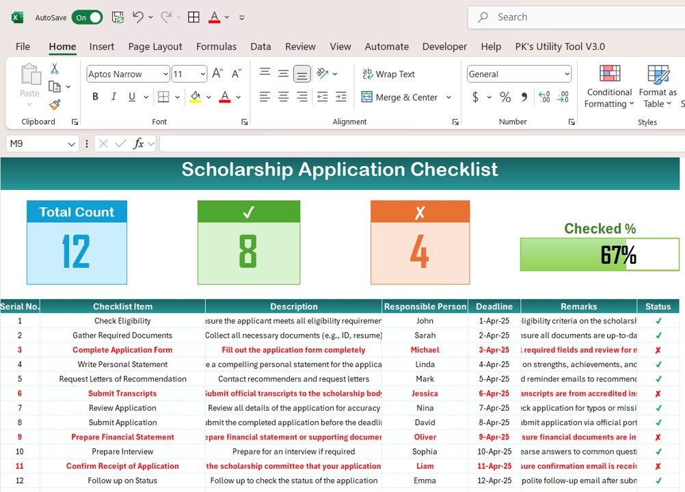
Task: Apply Comma Style number format
Action: (524, 97)
